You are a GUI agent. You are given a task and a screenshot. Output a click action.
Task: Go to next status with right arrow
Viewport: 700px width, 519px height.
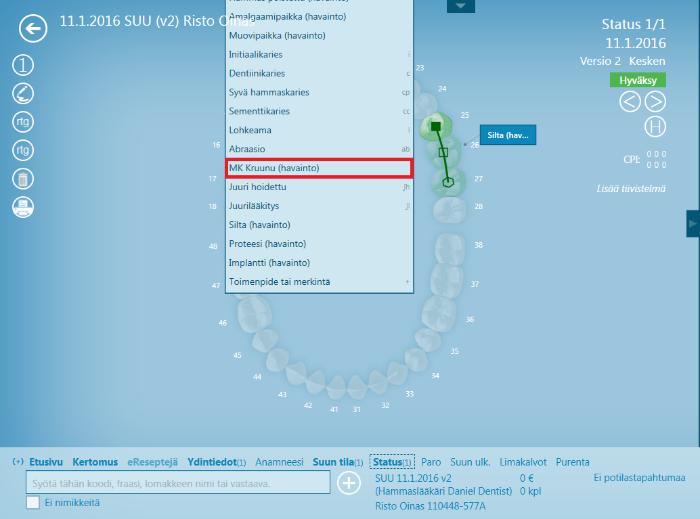[x=655, y=101]
